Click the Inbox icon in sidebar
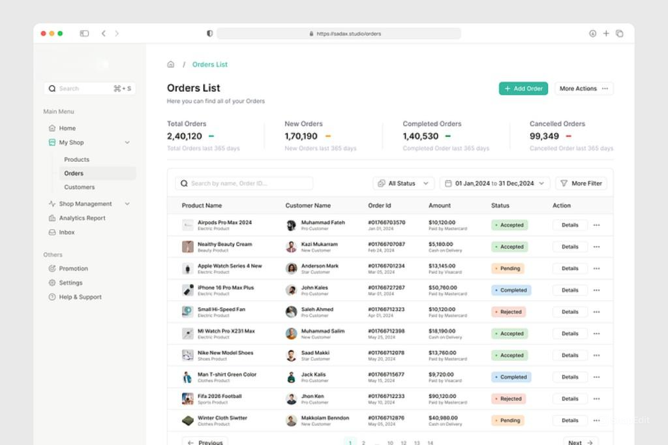Viewport: 668px width, 445px height. 52,232
